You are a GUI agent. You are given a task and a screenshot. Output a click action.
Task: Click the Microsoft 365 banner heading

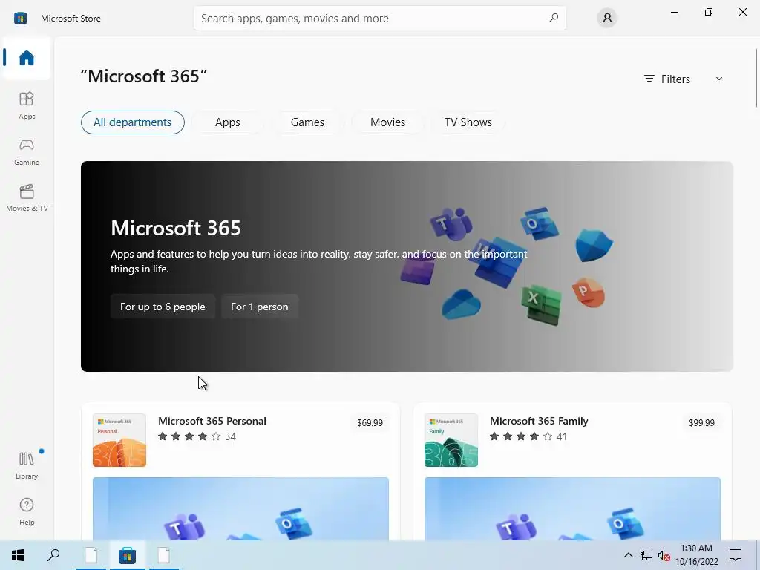(x=175, y=228)
